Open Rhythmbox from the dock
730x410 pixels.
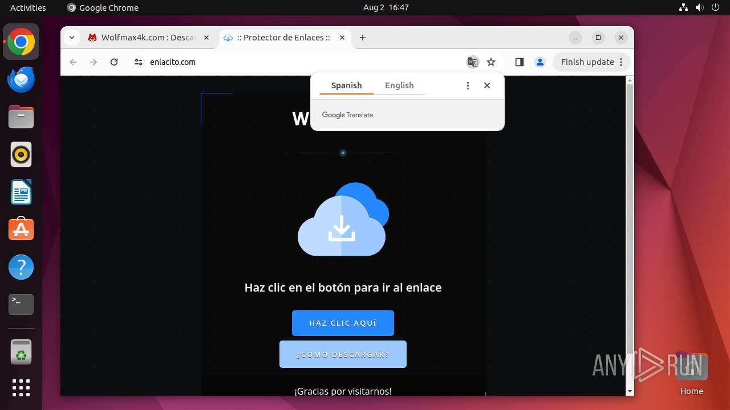(x=21, y=154)
